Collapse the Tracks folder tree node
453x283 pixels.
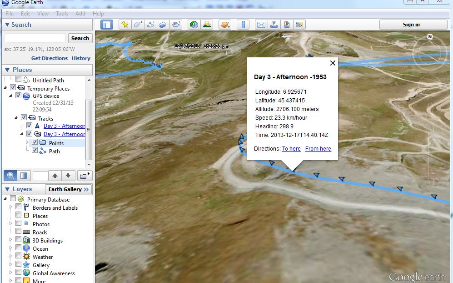click(16, 117)
